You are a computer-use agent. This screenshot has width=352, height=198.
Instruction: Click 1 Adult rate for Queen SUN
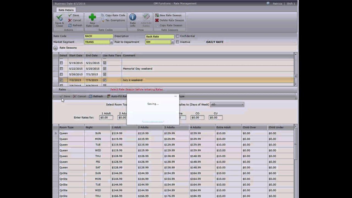coord(123,133)
